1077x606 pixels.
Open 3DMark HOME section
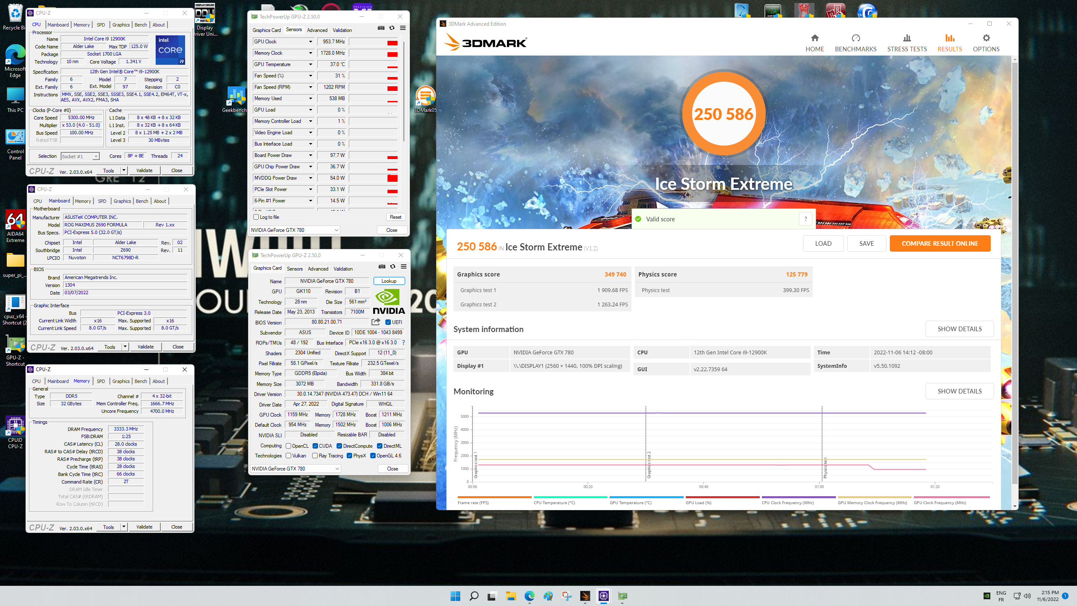pyautogui.click(x=814, y=43)
